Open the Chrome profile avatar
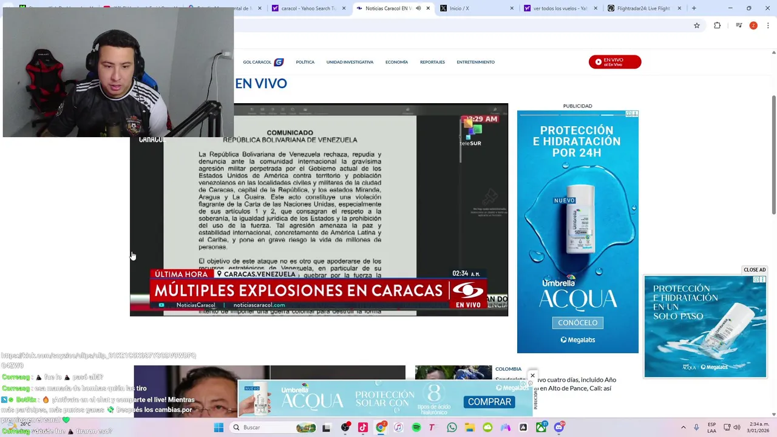 pos(753,25)
